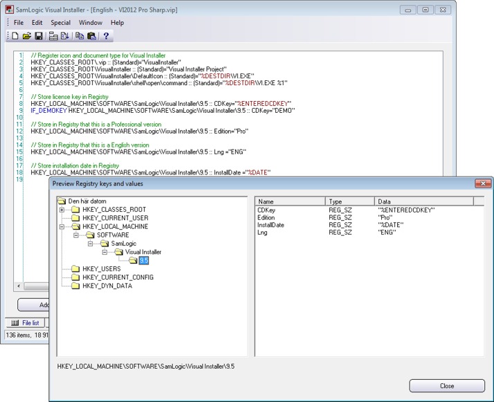Click the Help question mark icon

[x=106, y=36]
